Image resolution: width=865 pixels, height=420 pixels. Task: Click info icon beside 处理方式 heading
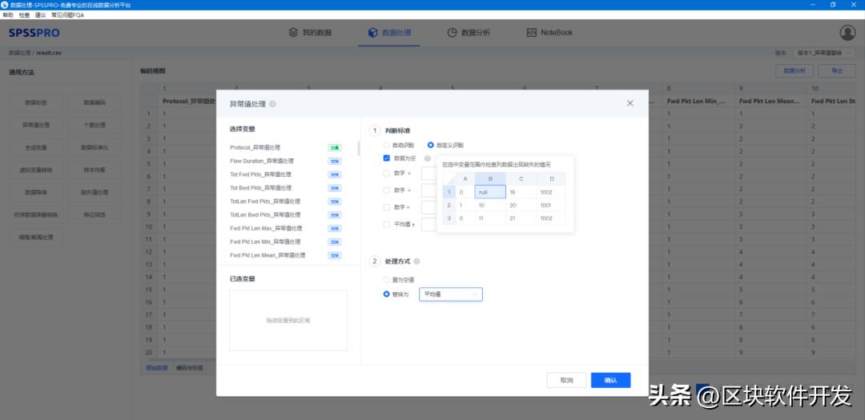(x=417, y=262)
